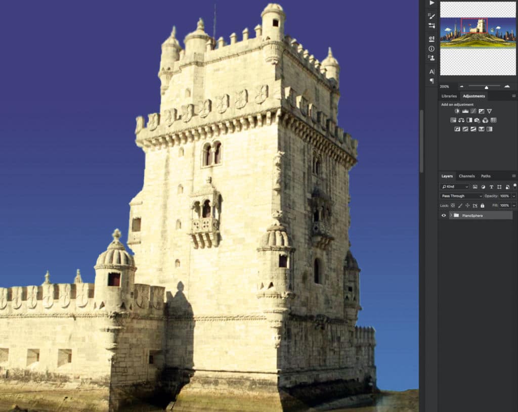
Task: Add a Brightness/Contrast adjustment
Action: click(x=457, y=111)
